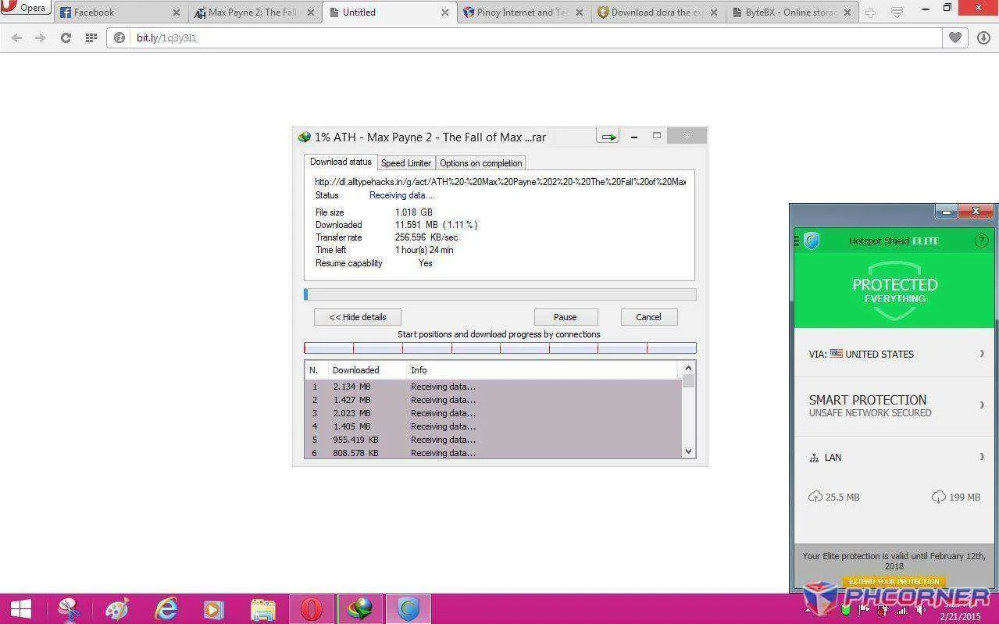Select the Download status tab

341,162
